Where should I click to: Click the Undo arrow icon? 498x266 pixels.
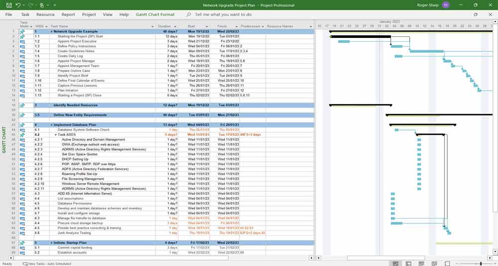coord(17,5)
